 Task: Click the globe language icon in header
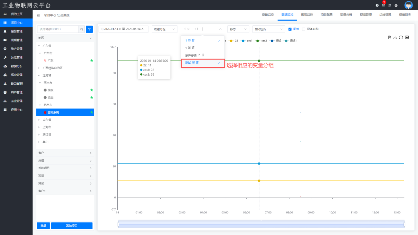point(396,5)
